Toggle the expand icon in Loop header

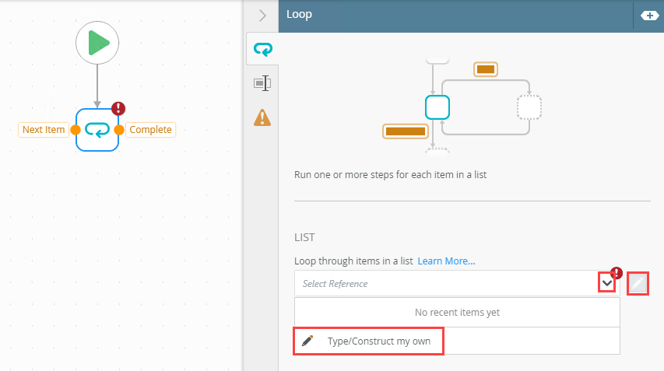pos(648,15)
